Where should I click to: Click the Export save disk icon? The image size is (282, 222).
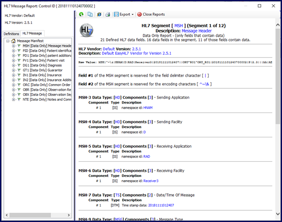[x=117, y=15]
